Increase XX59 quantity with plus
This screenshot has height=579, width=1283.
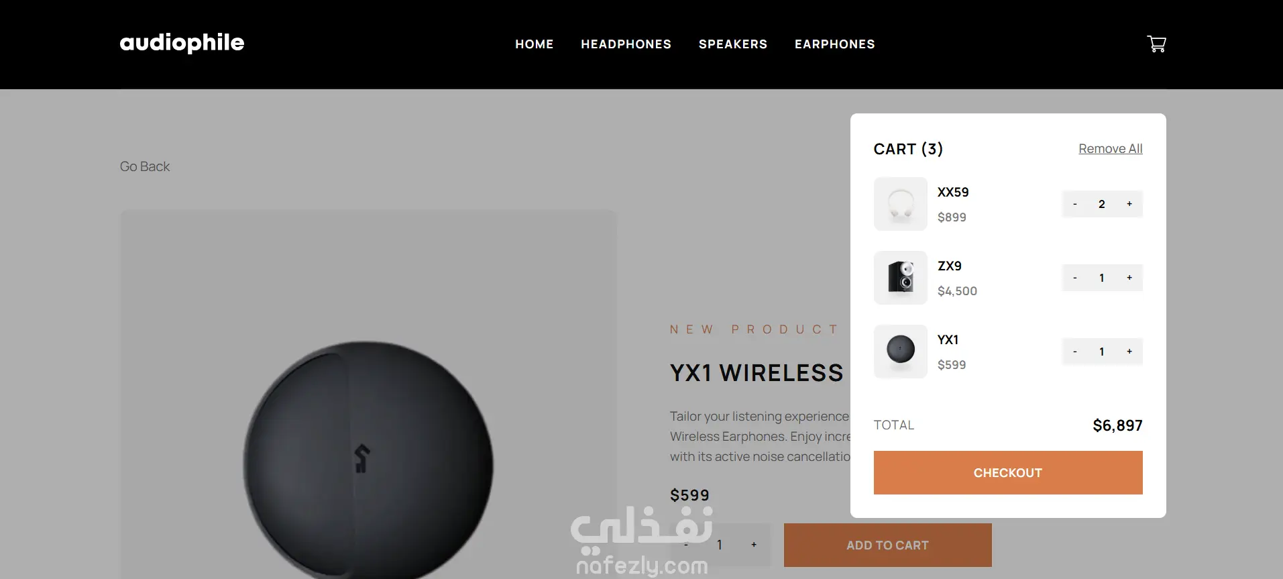point(1129,204)
